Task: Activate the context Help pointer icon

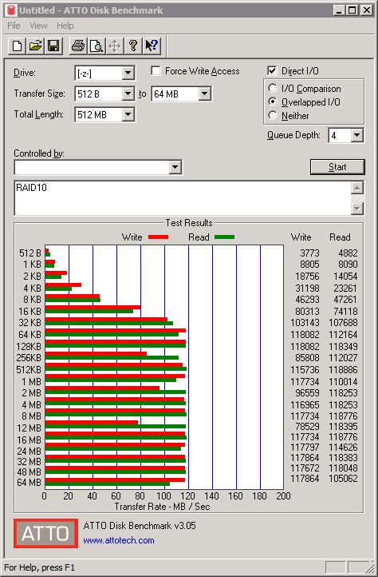Action: [x=152, y=46]
